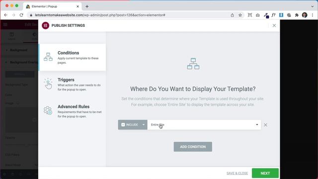Select the Elementor | Popup browser tab

point(53,6)
